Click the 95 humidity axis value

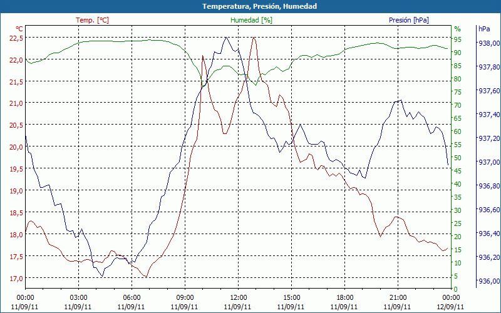(x=458, y=39)
